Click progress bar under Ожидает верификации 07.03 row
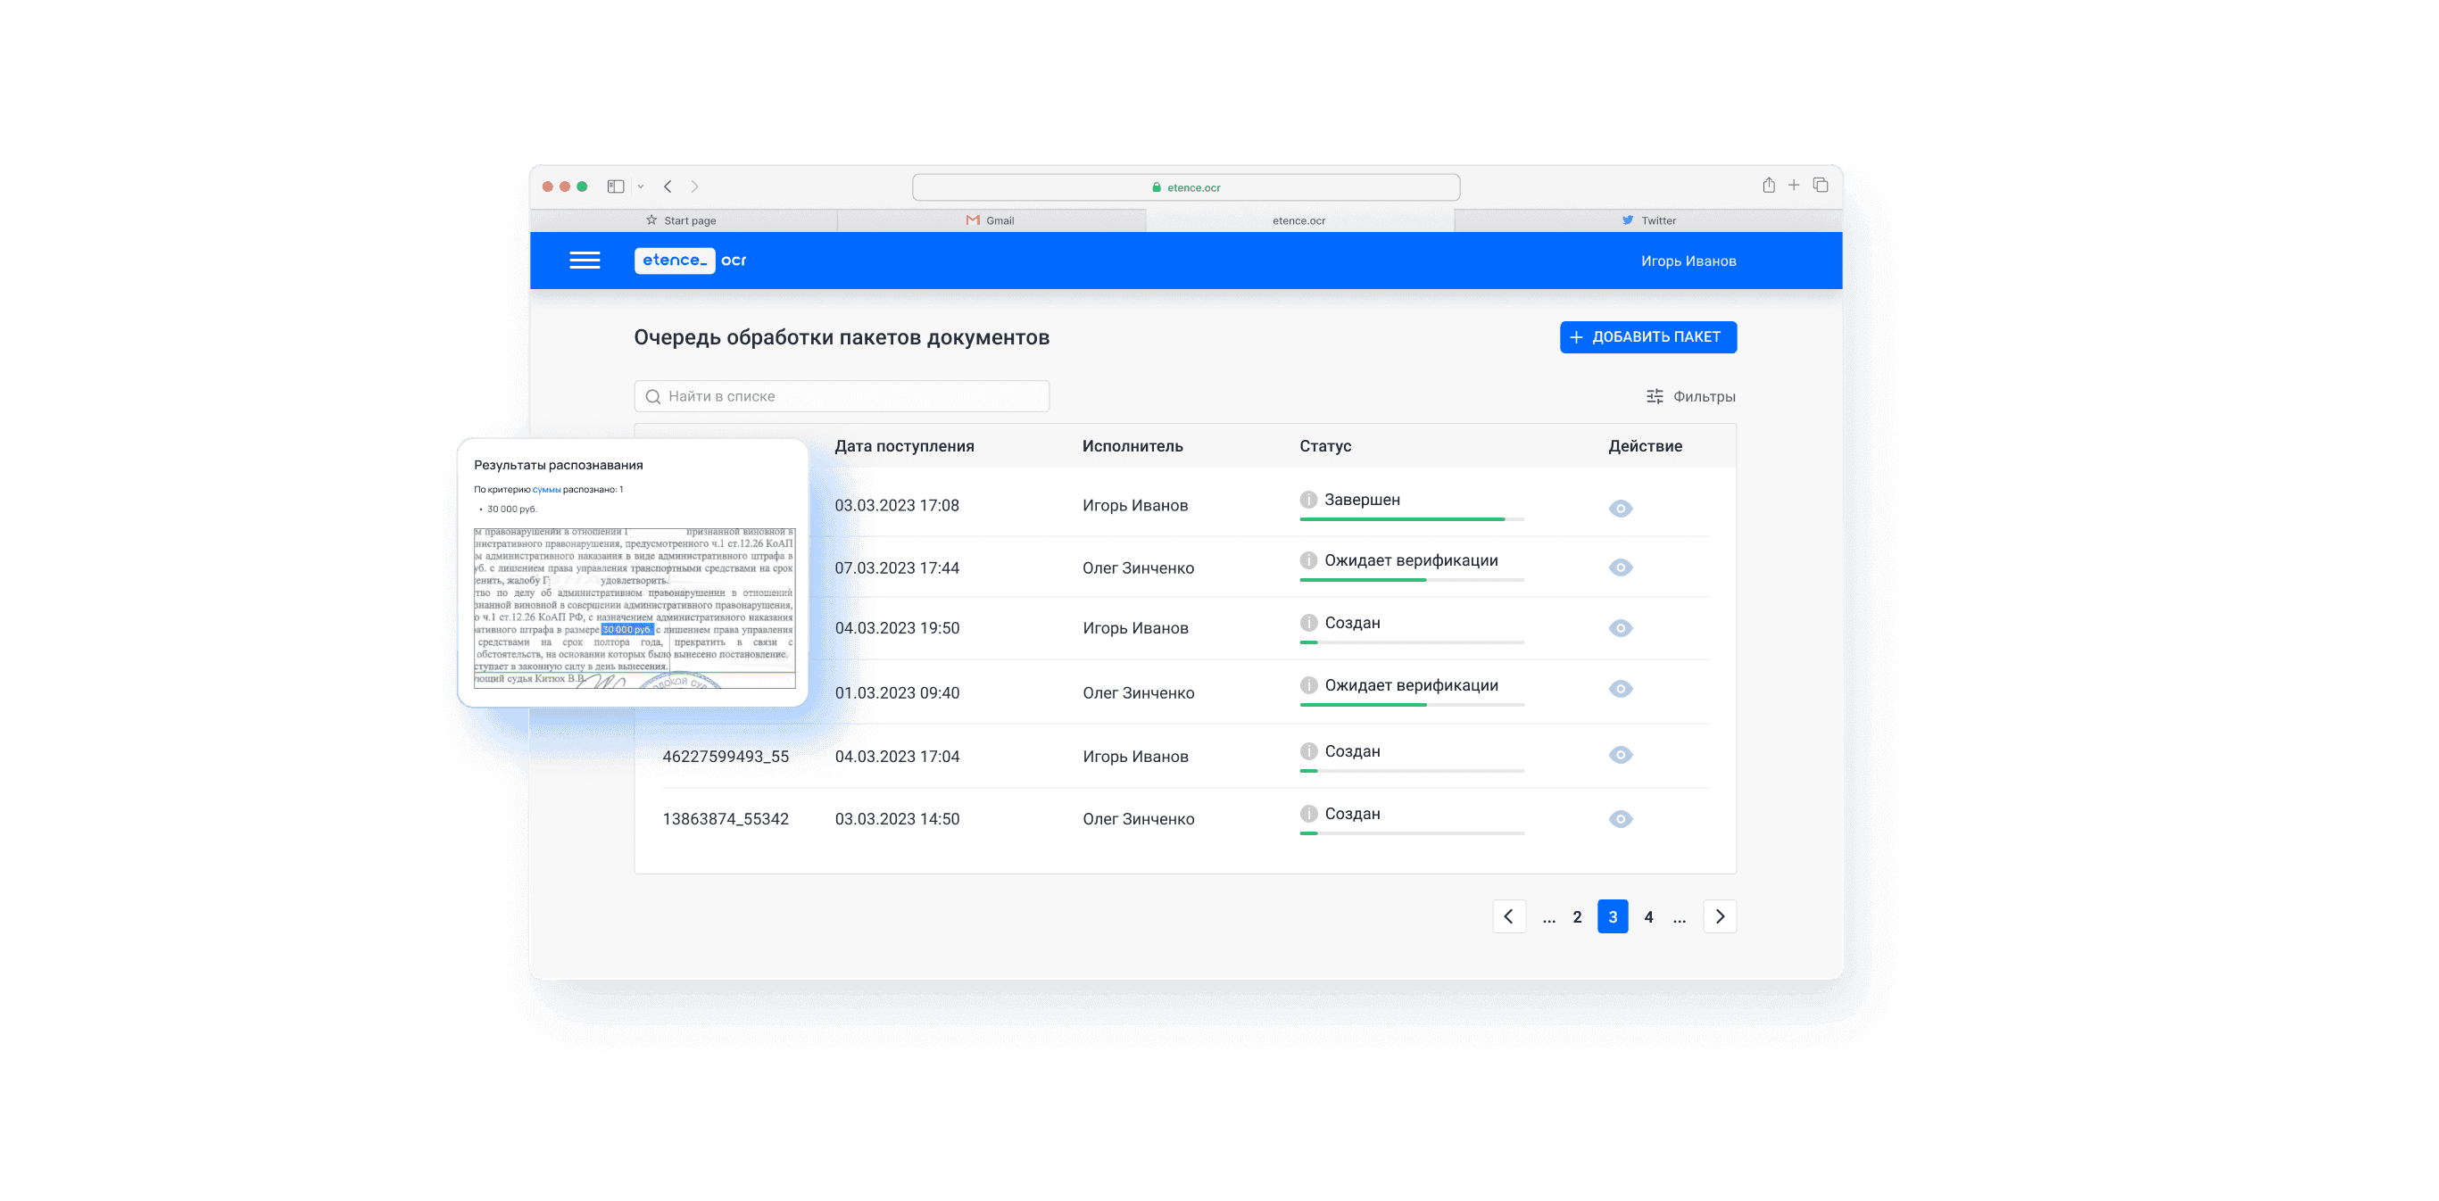 point(1411,580)
